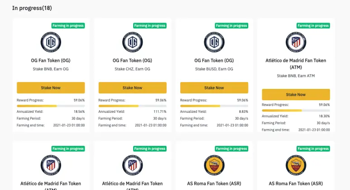
Task: Click the reward progress bar on the CHZ OG card
Action: click(132, 106)
